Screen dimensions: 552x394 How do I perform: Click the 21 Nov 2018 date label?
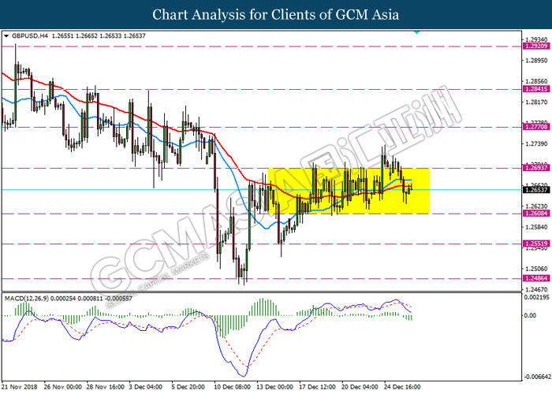pyautogui.click(x=20, y=387)
